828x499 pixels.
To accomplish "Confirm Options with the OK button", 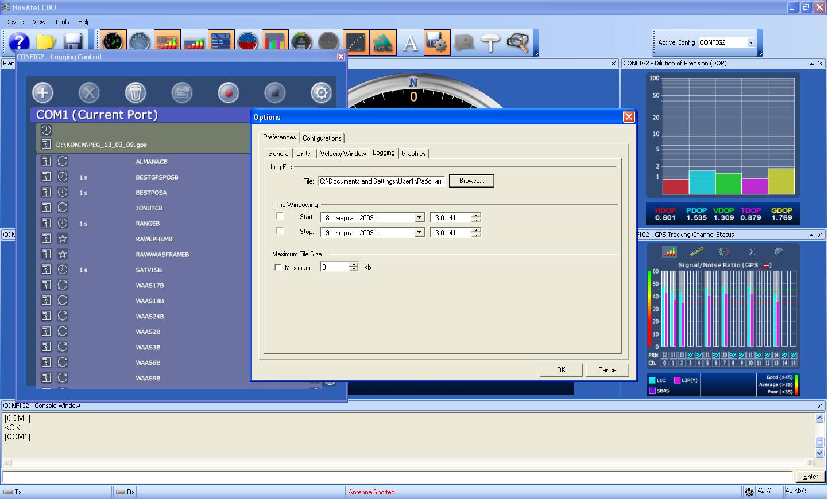I will tap(561, 370).
